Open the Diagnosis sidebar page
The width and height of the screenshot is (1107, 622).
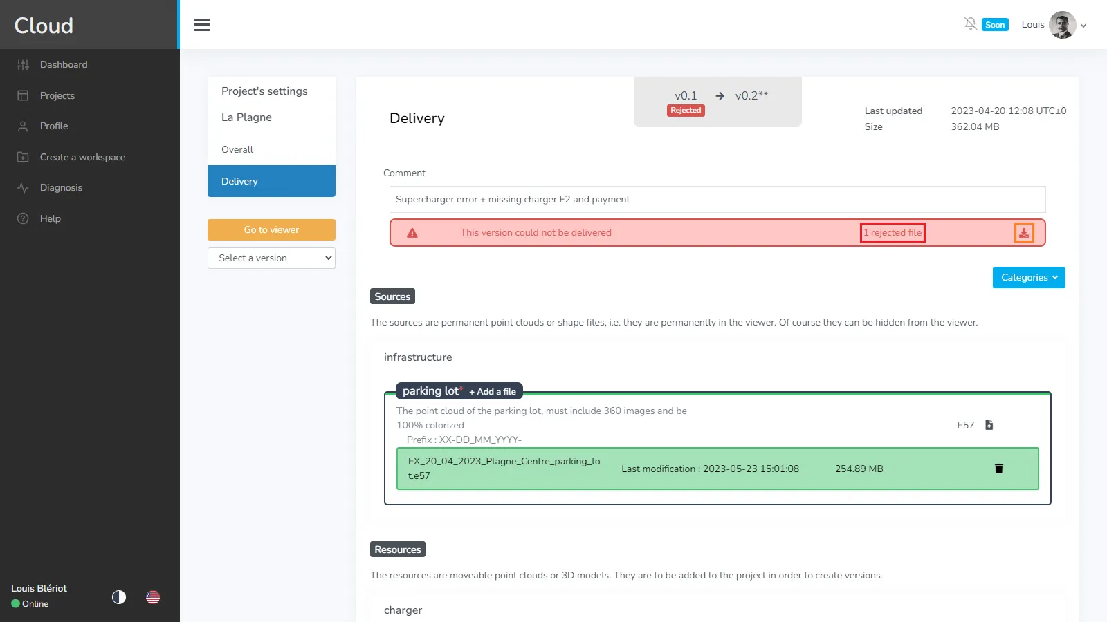(x=61, y=187)
